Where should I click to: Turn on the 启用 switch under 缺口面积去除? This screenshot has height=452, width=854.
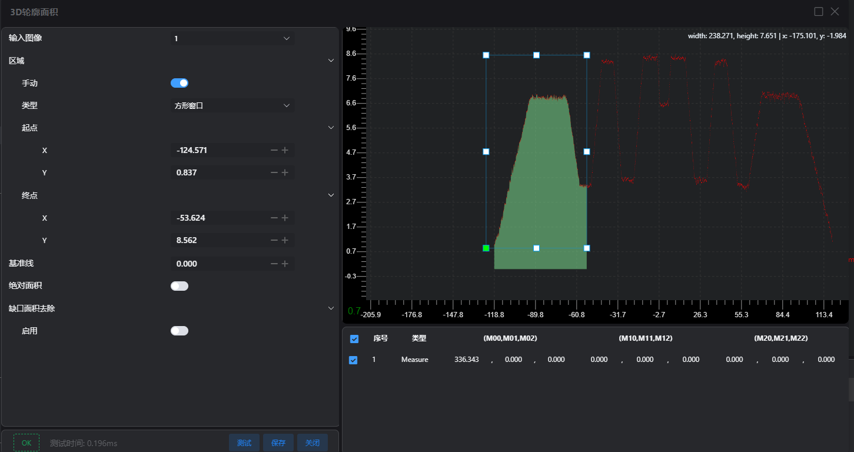pos(180,331)
